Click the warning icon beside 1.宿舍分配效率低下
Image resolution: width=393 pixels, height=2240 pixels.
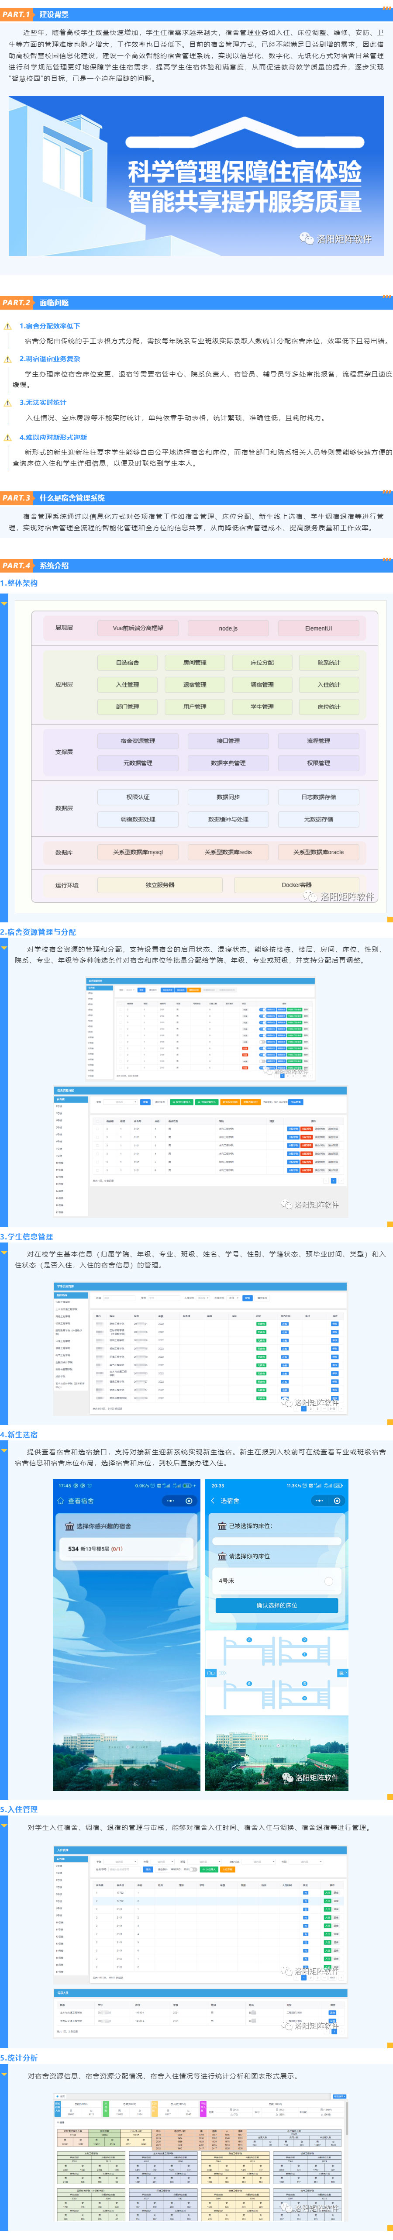(9, 326)
